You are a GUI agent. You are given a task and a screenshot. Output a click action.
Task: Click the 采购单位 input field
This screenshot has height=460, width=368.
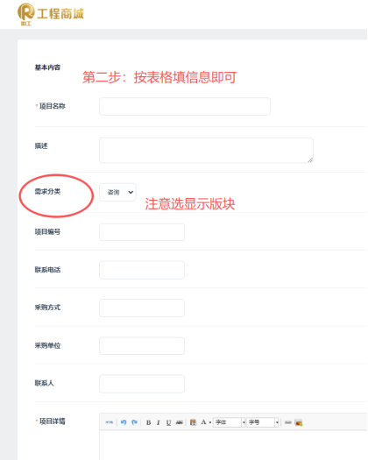click(x=142, y=345)
